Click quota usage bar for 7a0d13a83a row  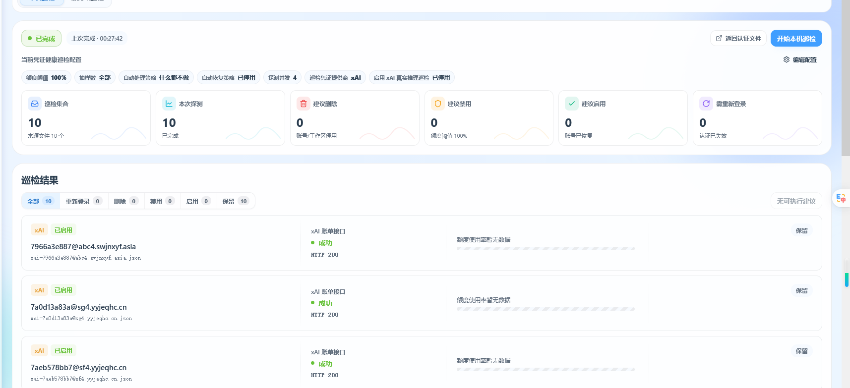point(546,309)
